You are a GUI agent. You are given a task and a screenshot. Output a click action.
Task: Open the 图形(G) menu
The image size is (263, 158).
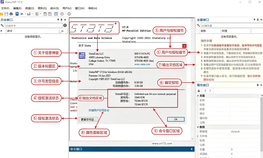click(42, 8)
